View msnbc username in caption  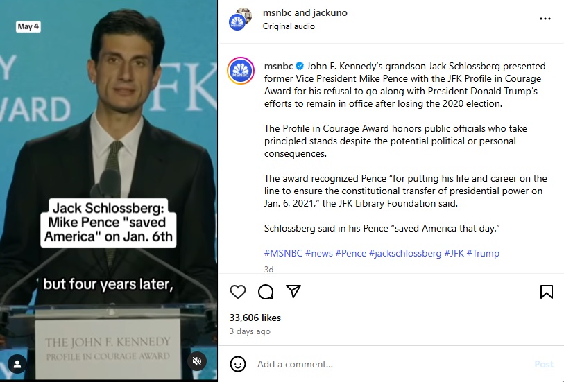pos(278,66)
